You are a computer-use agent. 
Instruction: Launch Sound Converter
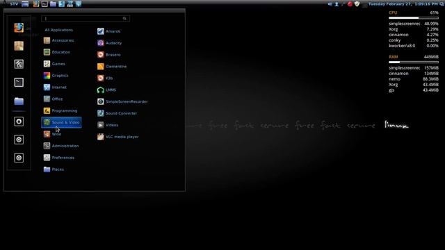click(x=117, y=113)
